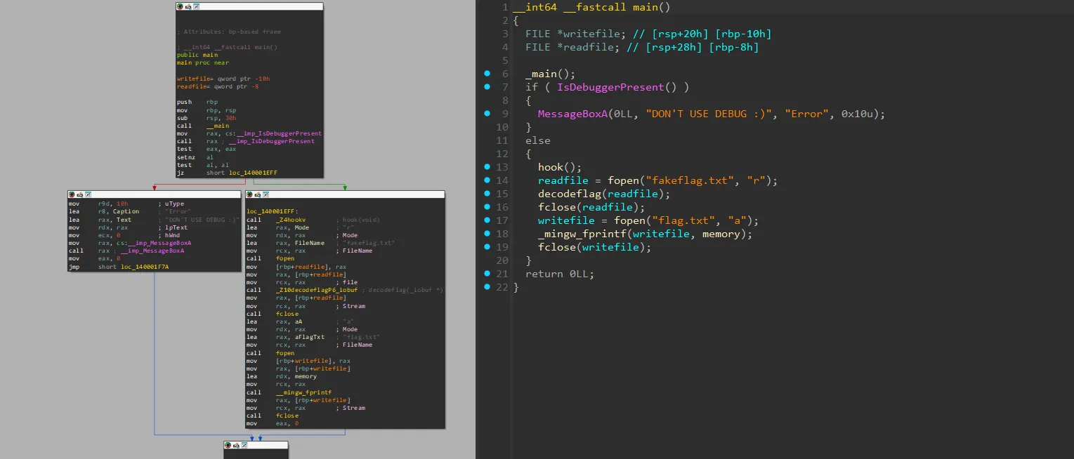This screenshot has height=459, width=1074.
Task: Click the pencil edit icon on the MessageBoxA node
Action: point(80,194)
